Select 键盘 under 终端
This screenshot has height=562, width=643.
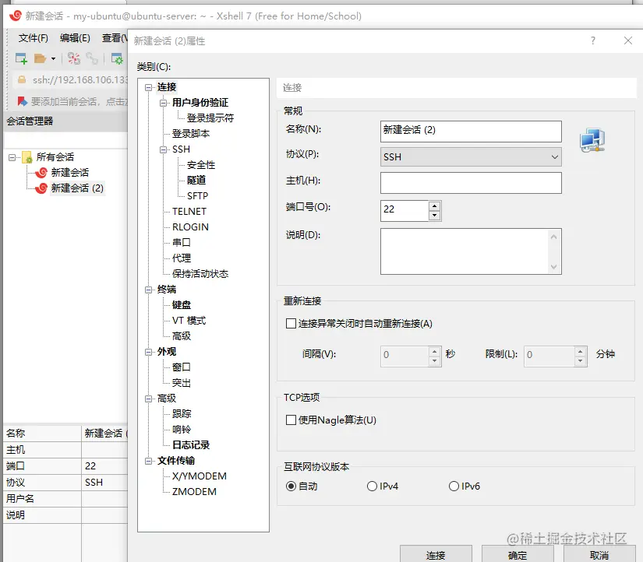182,305
